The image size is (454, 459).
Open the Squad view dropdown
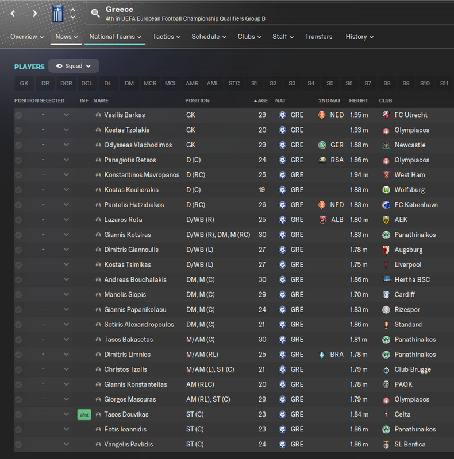click(x=74, y=66)
